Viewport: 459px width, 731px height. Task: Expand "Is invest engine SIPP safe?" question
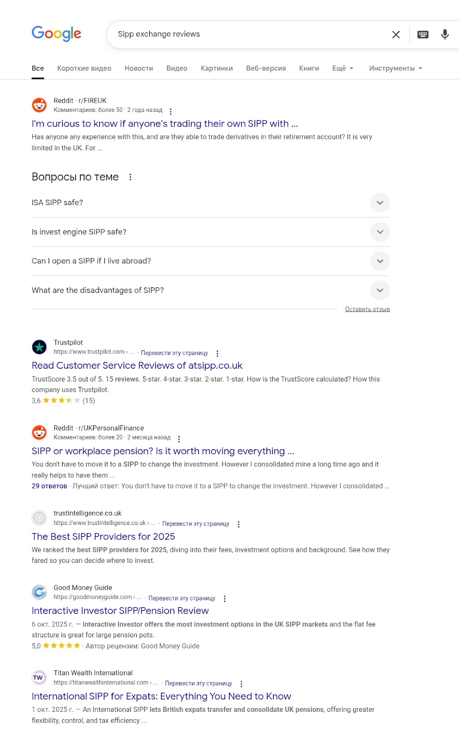point(380,232)
